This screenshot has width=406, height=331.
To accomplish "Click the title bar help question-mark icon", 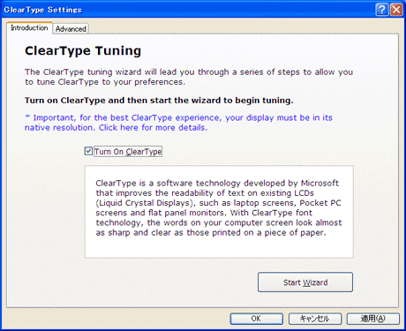I will pos(382,10).
